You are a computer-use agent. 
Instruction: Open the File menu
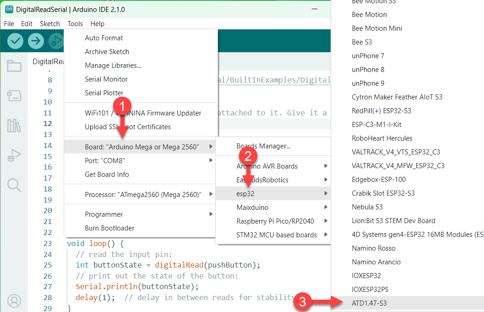point(9,24)
